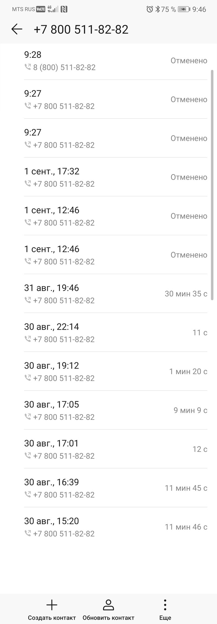Open the 1 сент., 17:32 call entry
This screenshot has height=624, width=217.
coord(116,177)
